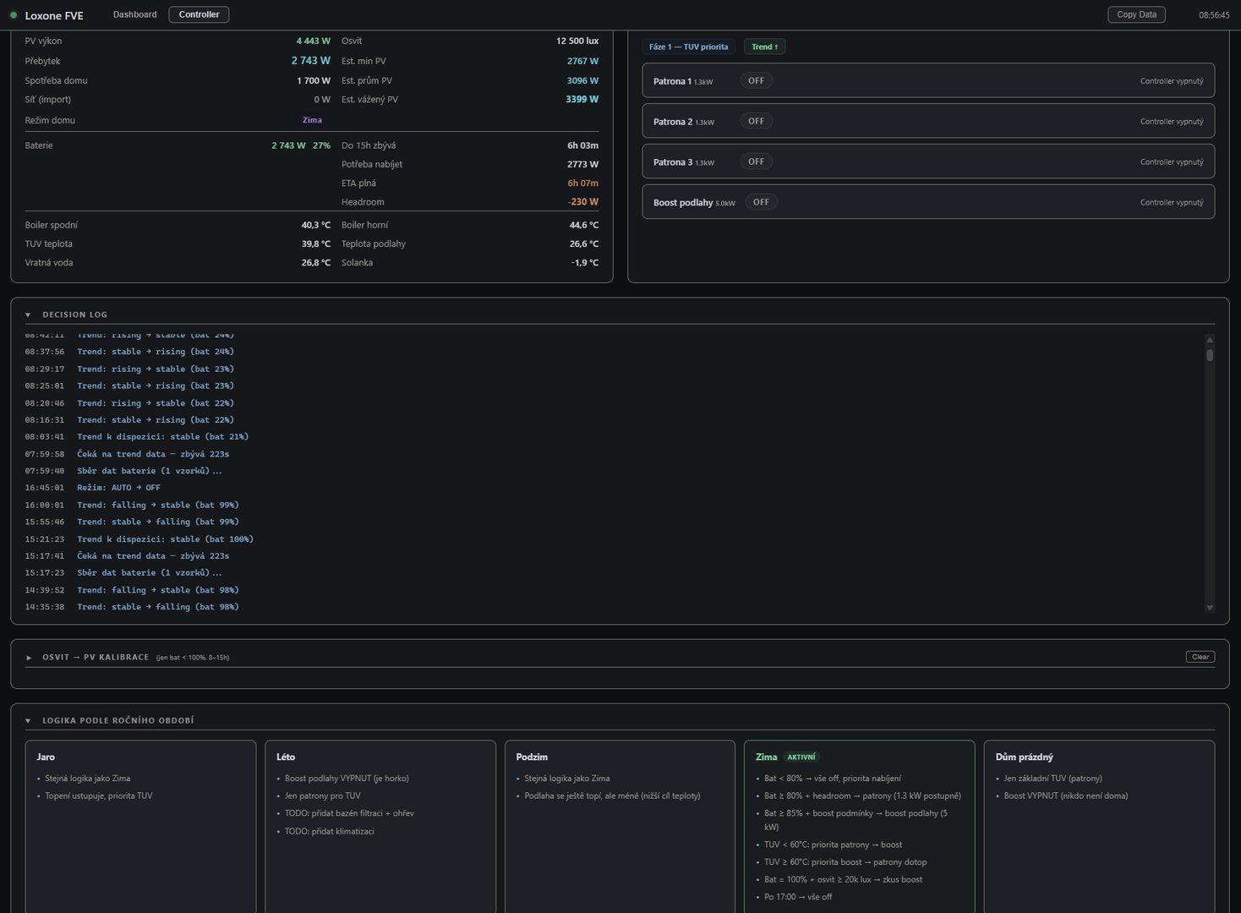This screenshot has width=1241, height=913.
Task: Select the Controller tab
Action: [199, 14]
